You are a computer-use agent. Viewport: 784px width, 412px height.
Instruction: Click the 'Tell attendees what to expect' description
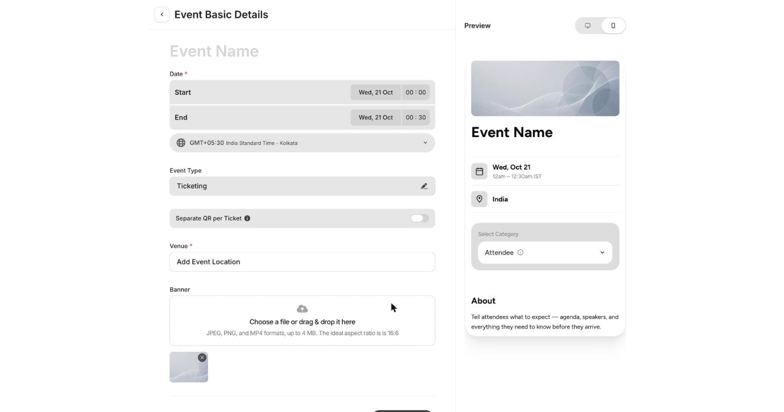tap(545, 322)
